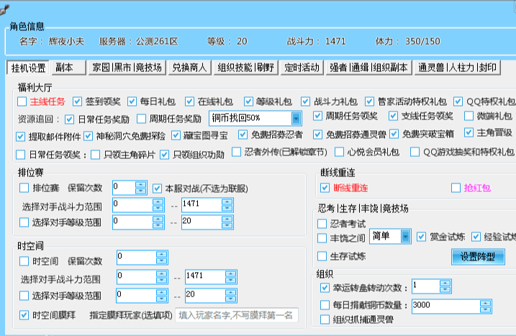Screen dimensions: 516x336
Task: Toggle the 免费招募忍者 checkbox
Action: [243, 135]
